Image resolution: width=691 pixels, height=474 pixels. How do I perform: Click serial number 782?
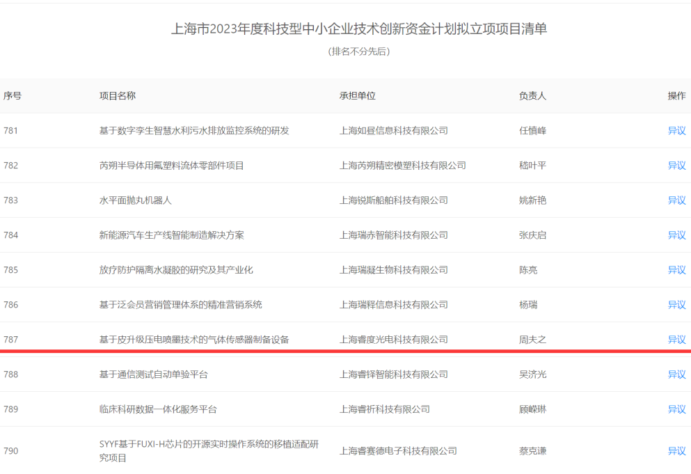coord(10,166)
